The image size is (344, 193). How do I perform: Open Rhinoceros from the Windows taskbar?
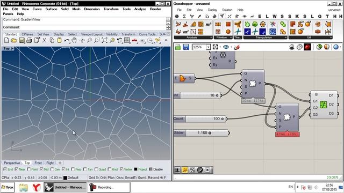coord(65,187)
